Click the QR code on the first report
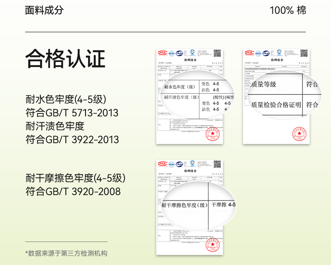Viewport: 331px width, 265px height. [217, 53]
